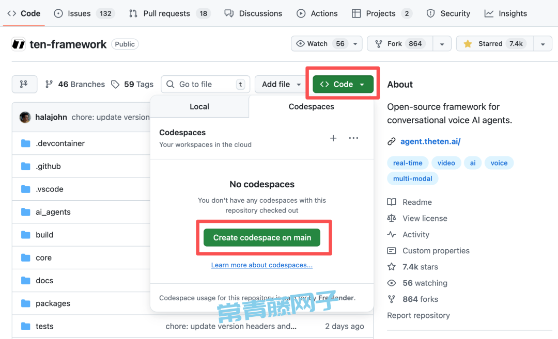Screen dimensions: 558x339
Task: Open the Security tab
Action: point(448,13)
